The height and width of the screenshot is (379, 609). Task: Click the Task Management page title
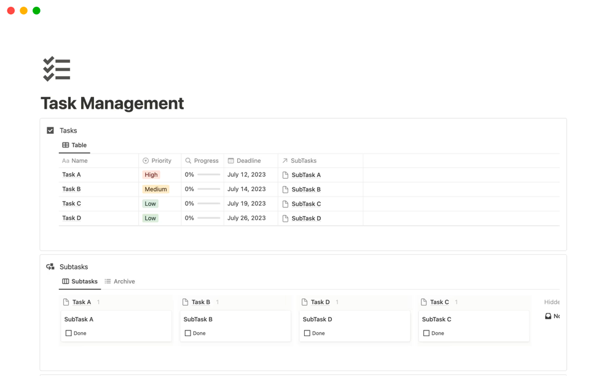tap(112, 103)
